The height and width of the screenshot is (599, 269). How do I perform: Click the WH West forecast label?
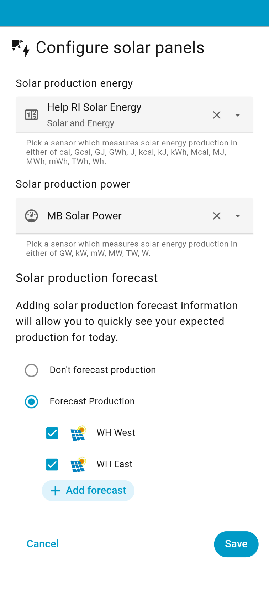(116, 433)
